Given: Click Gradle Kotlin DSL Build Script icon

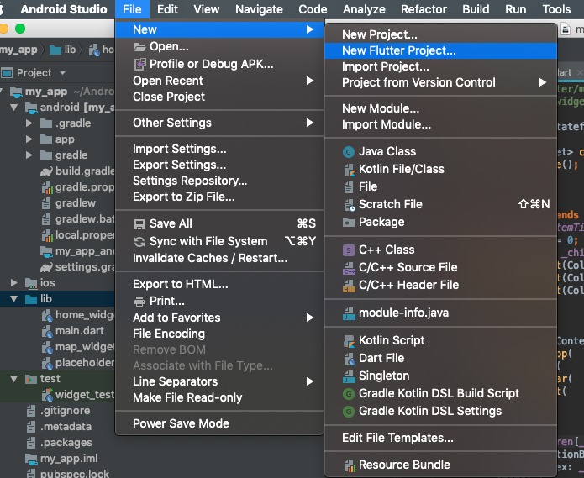Looking at the screenshot, I should (x=348, y=394).
